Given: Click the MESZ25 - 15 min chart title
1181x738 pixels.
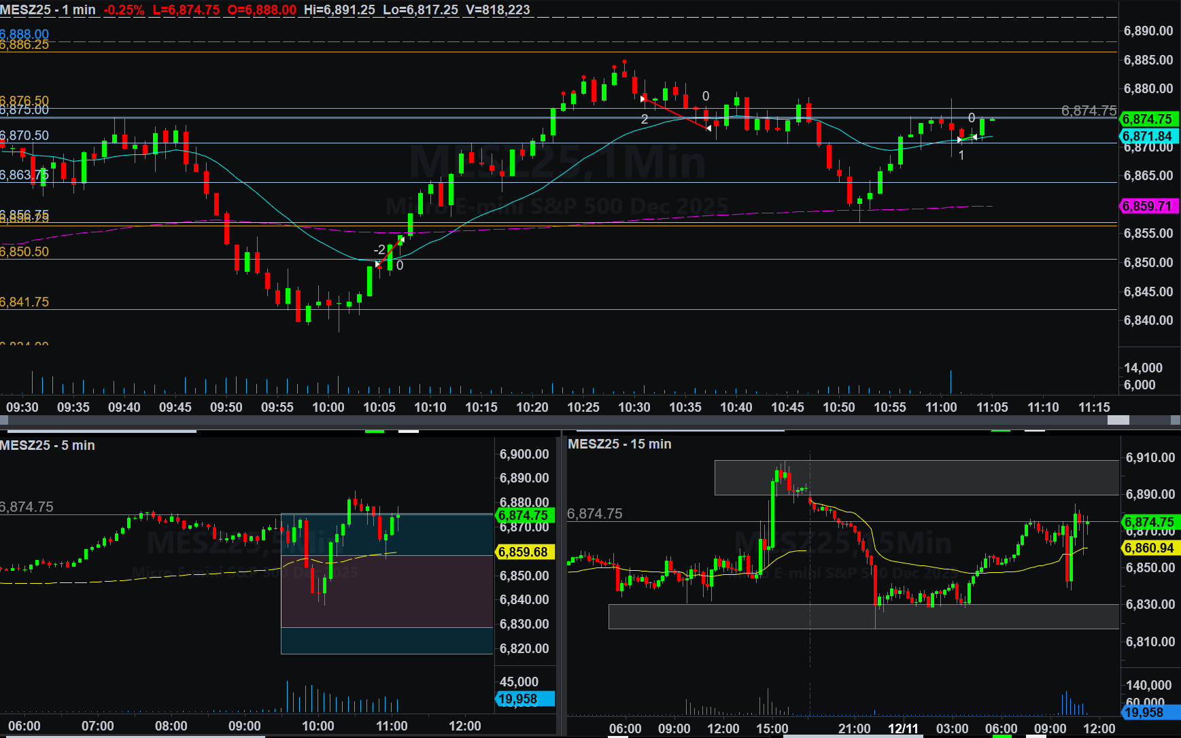Looking at the screenshot, I should (619, 444).
